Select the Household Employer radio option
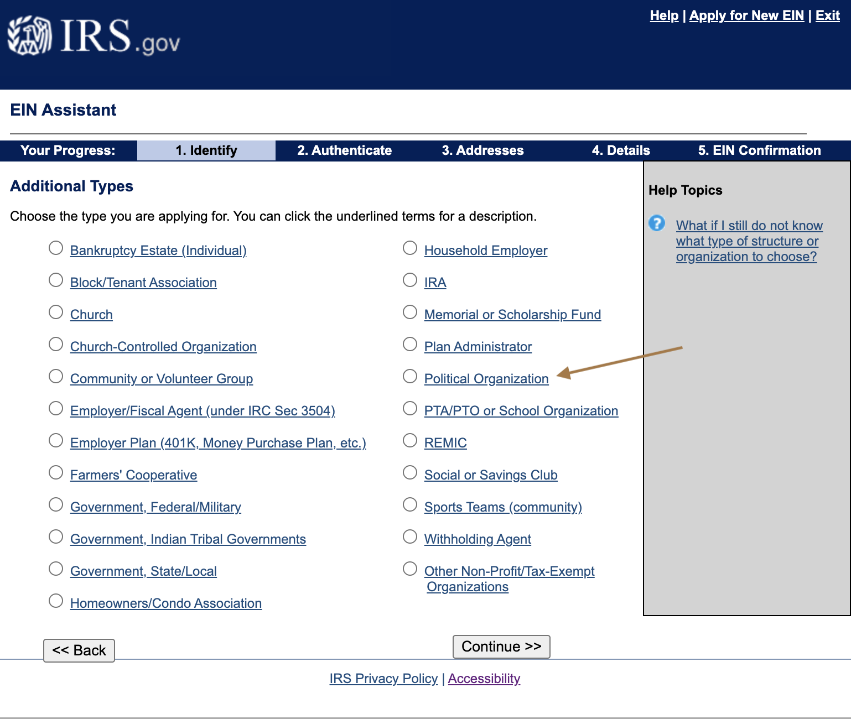The width and height of the screenshot is (851, 719). (410, 248)
